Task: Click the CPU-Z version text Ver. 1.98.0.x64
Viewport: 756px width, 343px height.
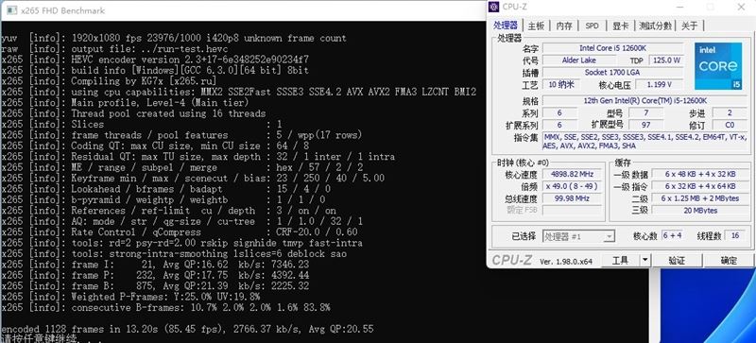Action: pyautogui.click(x=566, y=262)
